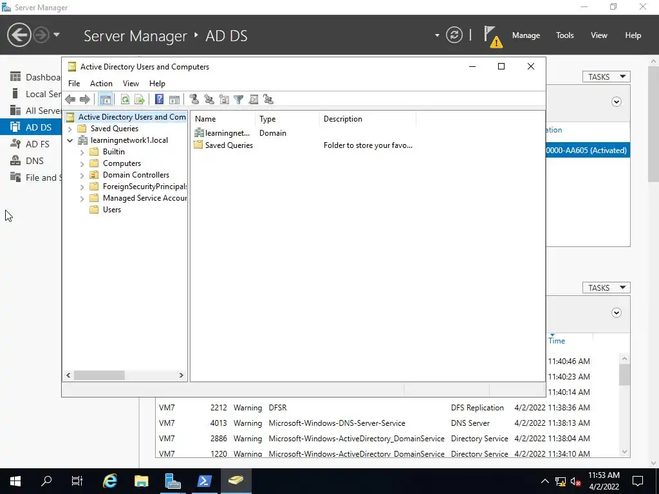
Task: Collapse learningnetwork1.local tree node
Action: 70,140
